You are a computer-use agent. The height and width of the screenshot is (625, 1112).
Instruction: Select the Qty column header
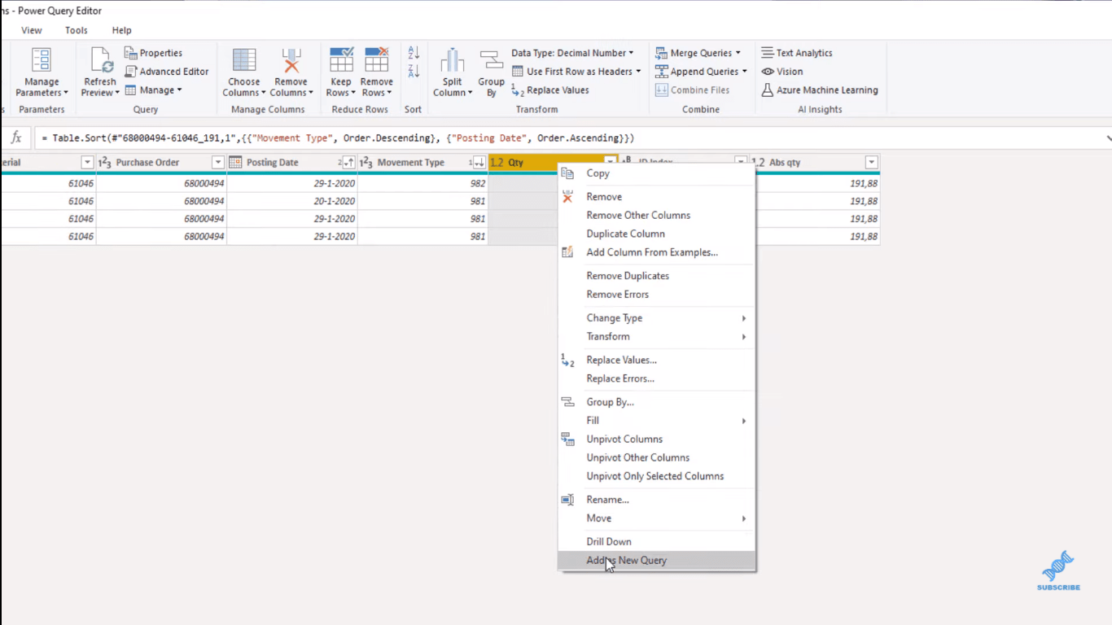coord(554,163)
